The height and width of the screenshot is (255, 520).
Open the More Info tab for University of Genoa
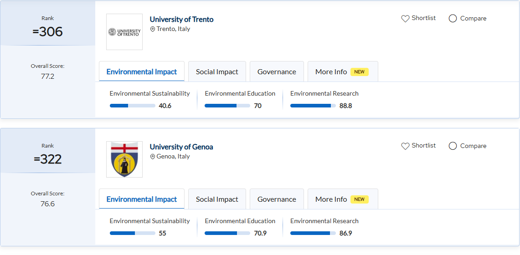pos(331,199)
